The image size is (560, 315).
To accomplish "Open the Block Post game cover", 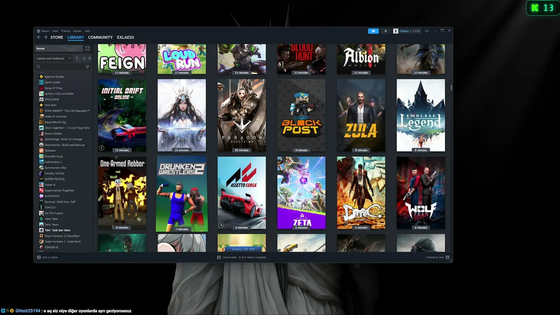I will point(301,115).
